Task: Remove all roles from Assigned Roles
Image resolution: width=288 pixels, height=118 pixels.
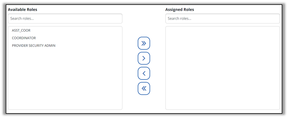Action: 144,88
